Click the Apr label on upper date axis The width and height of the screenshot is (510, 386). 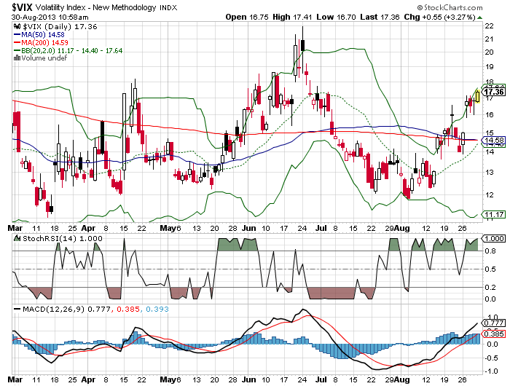pyautogui.click(x=88, y=228)
